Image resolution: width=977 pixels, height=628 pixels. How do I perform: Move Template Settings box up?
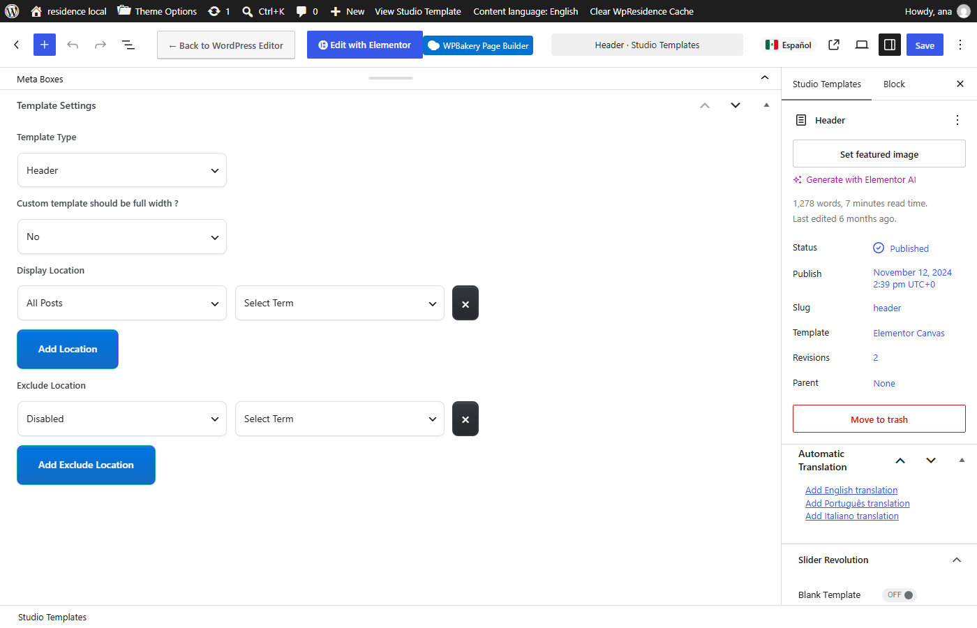tap(705, 105)
